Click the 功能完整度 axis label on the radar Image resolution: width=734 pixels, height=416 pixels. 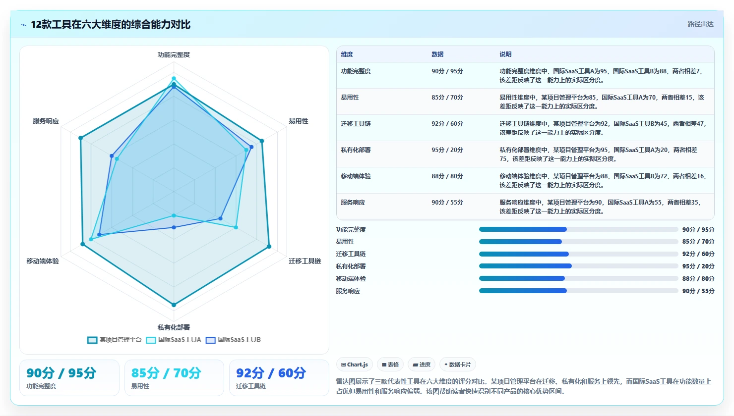[x=174, y=55]
